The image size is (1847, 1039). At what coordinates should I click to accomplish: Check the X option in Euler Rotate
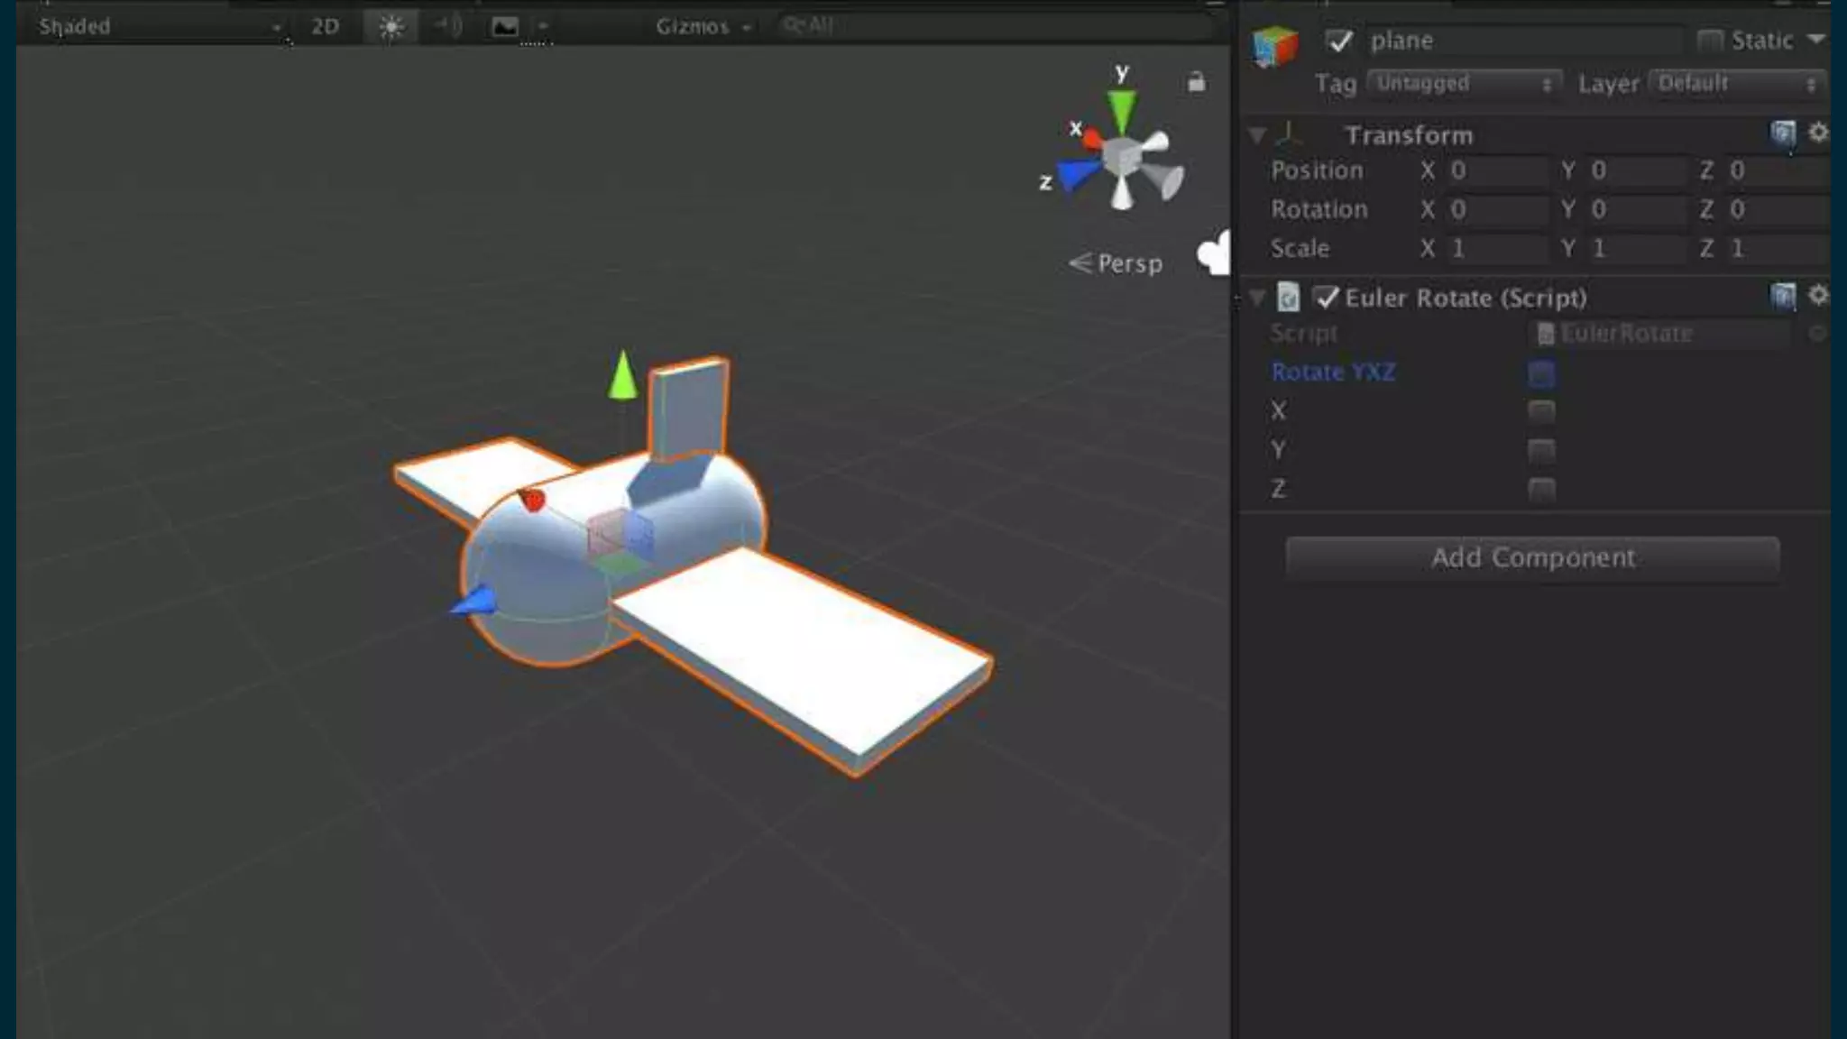1541,411
